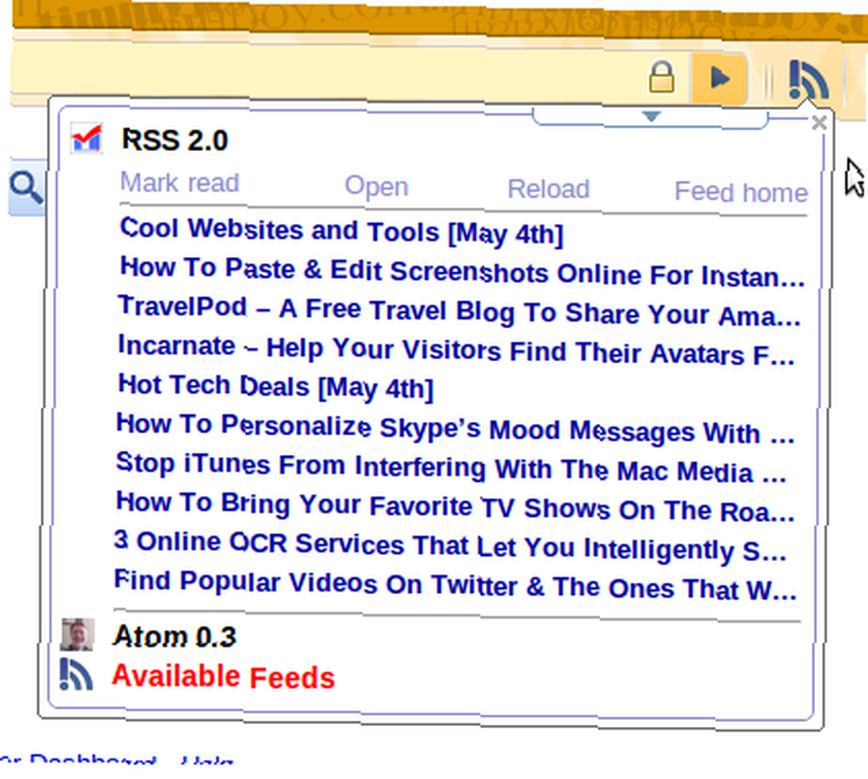
Task: Open the Find Popular Videos On Twitter article
Action: [455, 584]
